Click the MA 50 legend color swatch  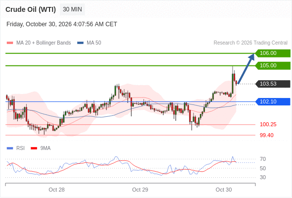[80, 43]
